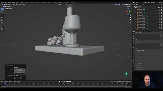Toggle the Linked checkbox in Duplicate Linked panel
163x91 pixels.
14,67
